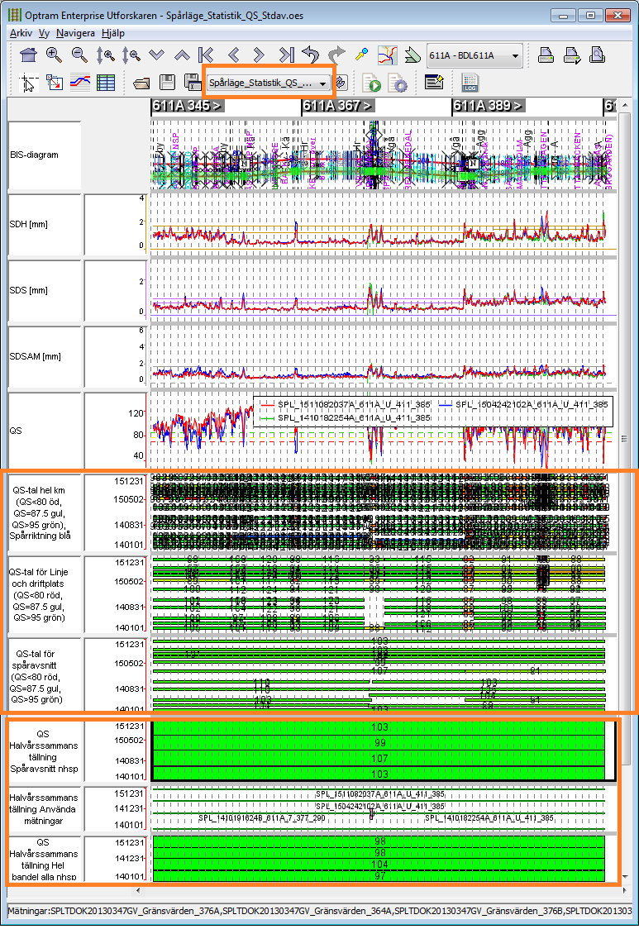This screenshot has height=929, width=639.
Task: Click vertical zoom in icon
Action: click(x=106, y=55)
